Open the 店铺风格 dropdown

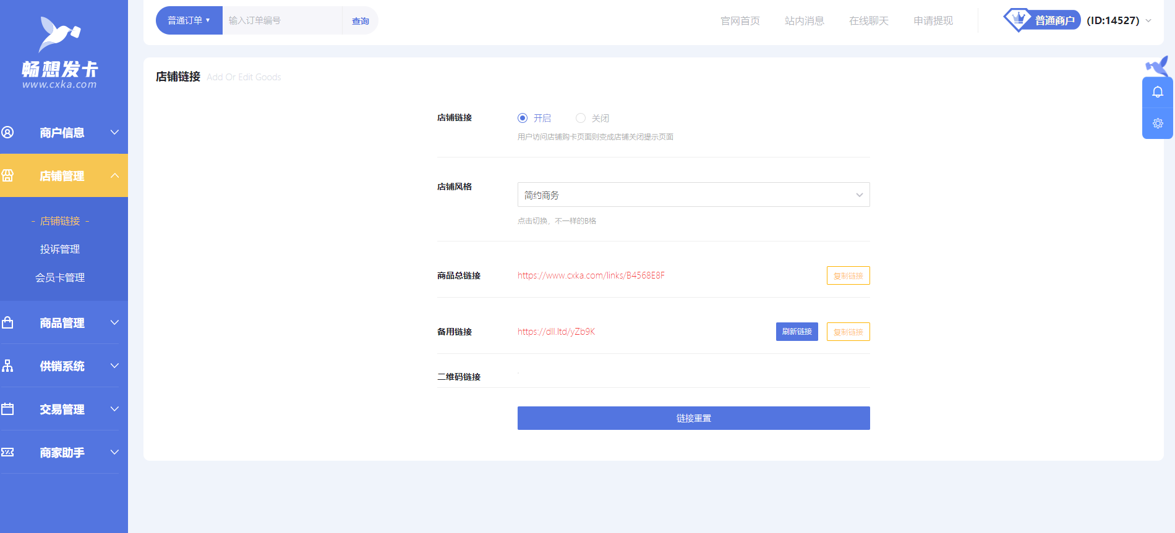coord(693,195)
